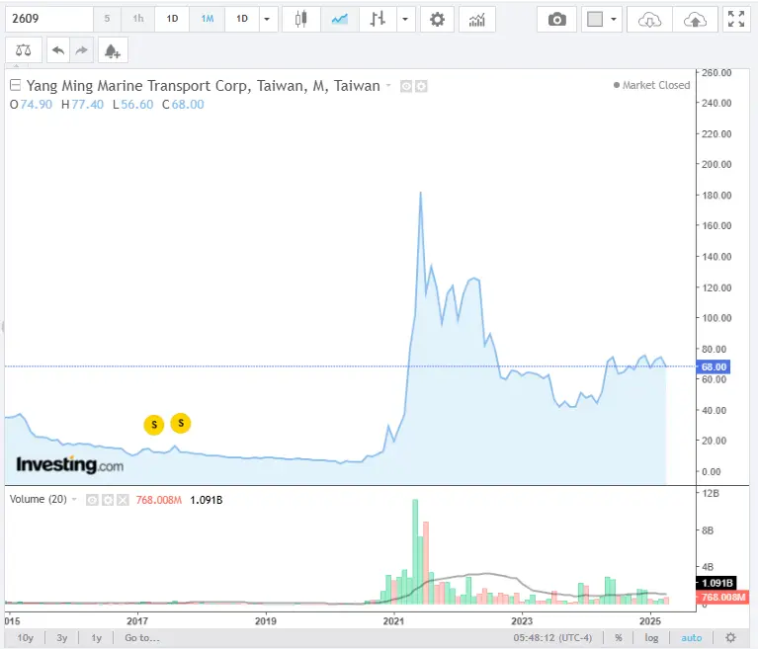Open layout selection dropdown arrow
This screenshot has width=758, height=649.
pyautogui.click(x=614, y=20)
